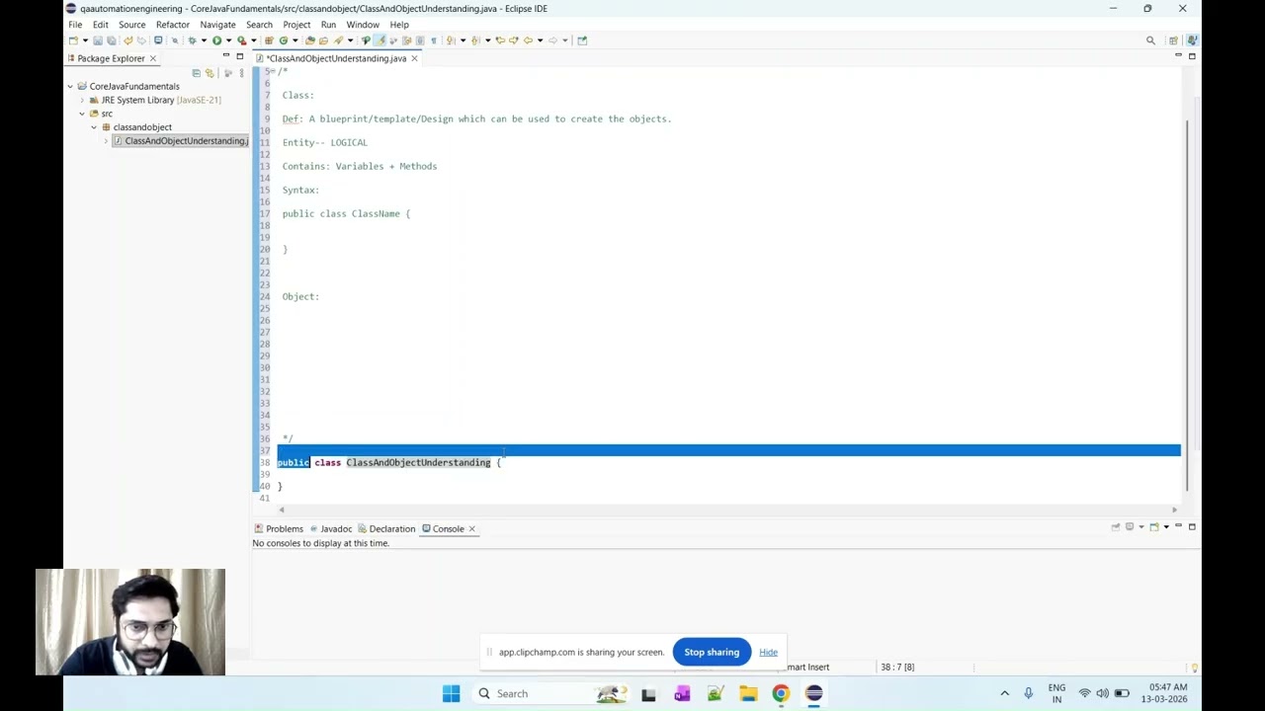This screenshot has width=1265, height=711.
Task: Open the Refactor menu
Action: [172, 25]
